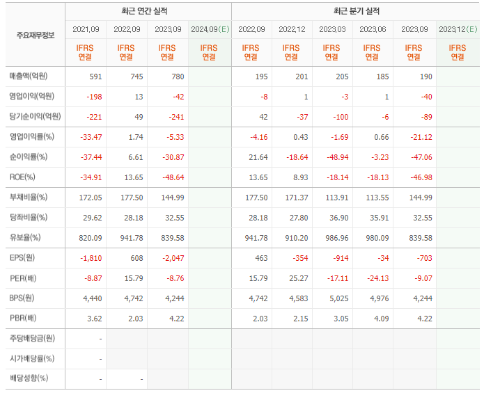This screenshot has width=484, height=393.
Task: Click the debt ratio value '113.91'
Action: click(337, 198)
